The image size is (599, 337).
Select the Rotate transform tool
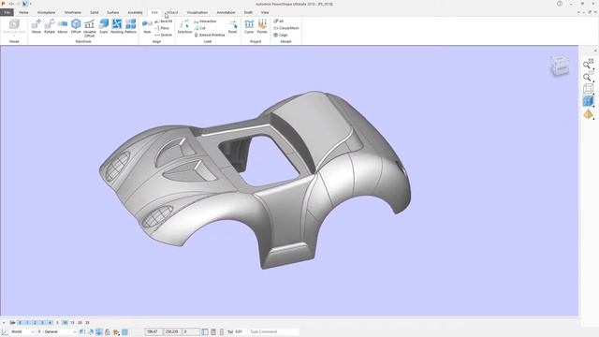point(50,26)
